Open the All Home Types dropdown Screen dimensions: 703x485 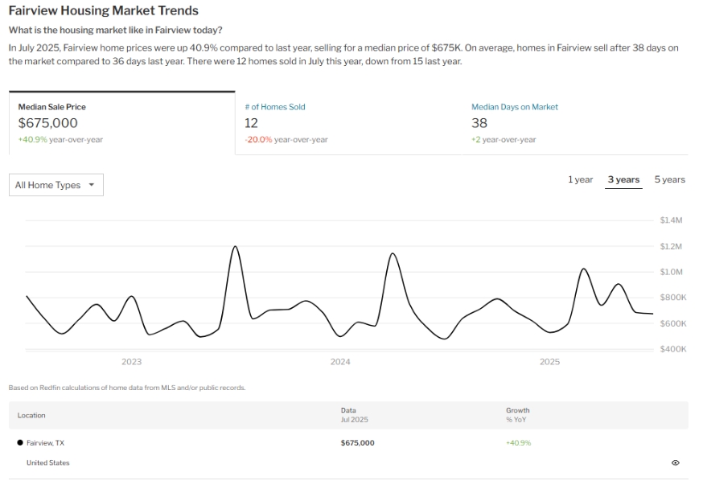pos(55,185)
